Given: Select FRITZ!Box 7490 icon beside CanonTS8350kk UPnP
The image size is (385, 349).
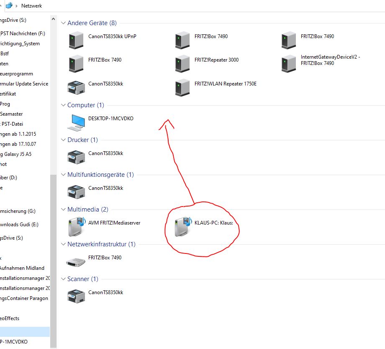Looking at the screenshot, I should 182,40.
